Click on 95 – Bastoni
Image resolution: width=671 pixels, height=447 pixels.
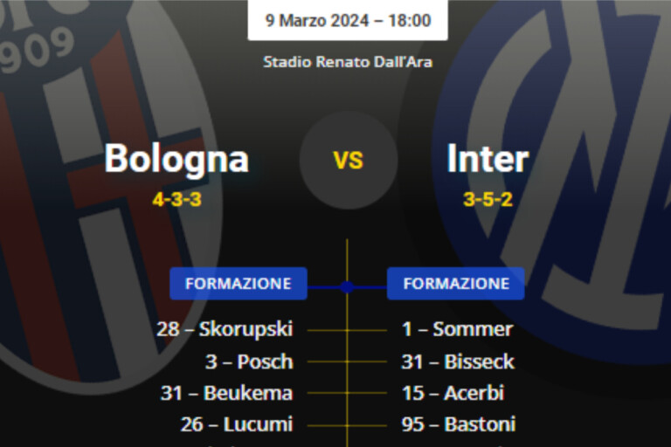coord(458,424)
